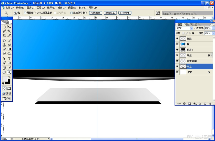Click the 适合屏幕 button
Viewport: 215px width, 141px height.
click(x=110, y=13)
